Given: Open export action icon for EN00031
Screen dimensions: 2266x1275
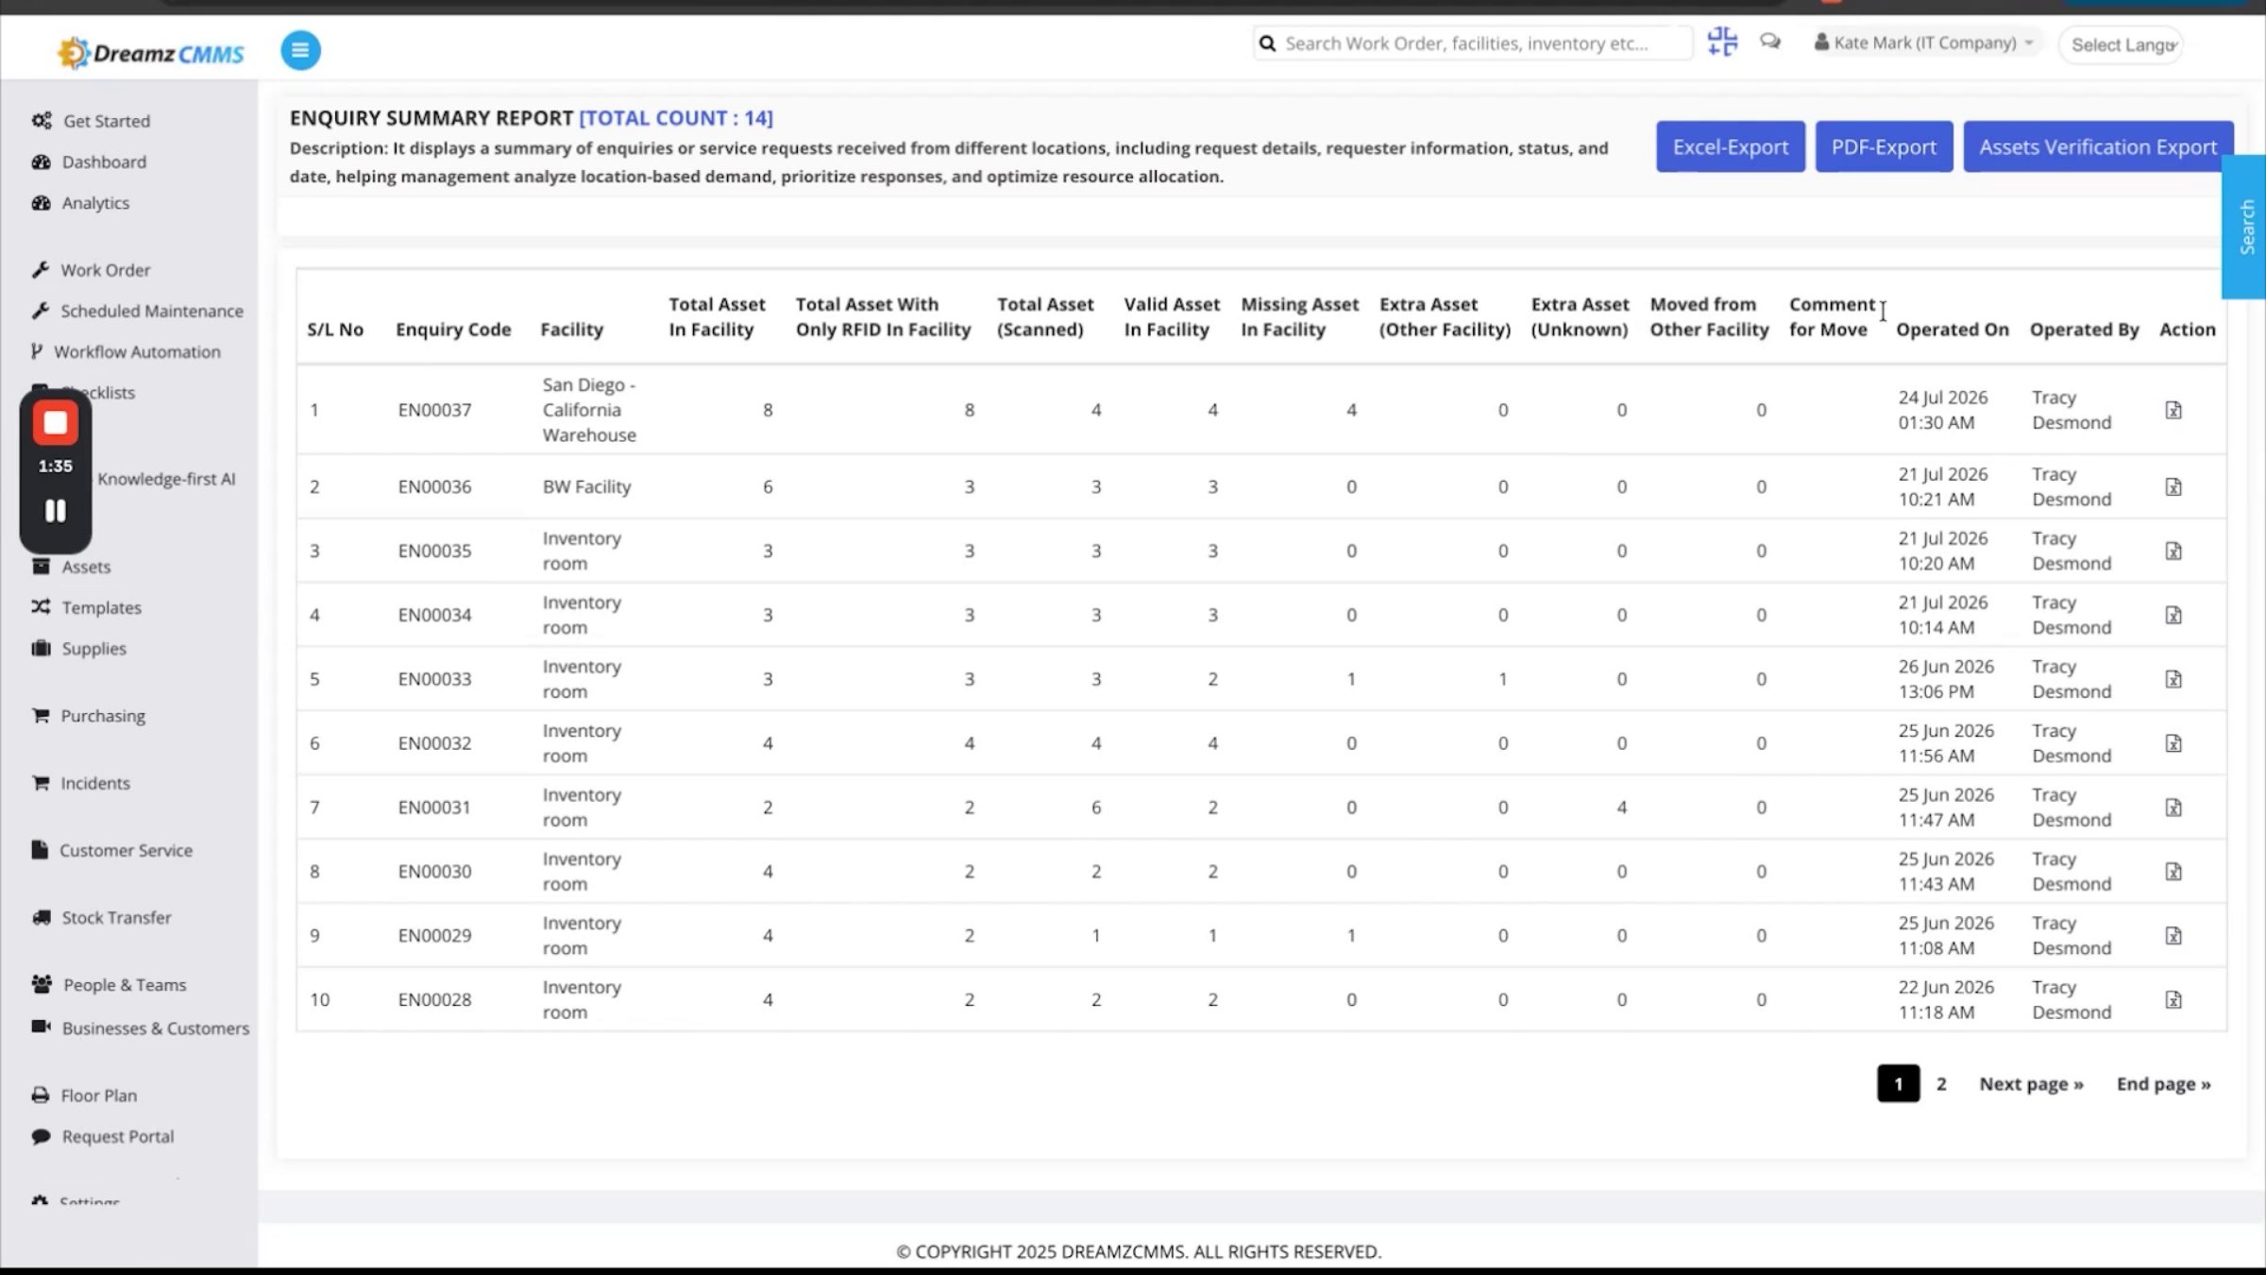Looking at the screenshot, I should click(2173, 807).
